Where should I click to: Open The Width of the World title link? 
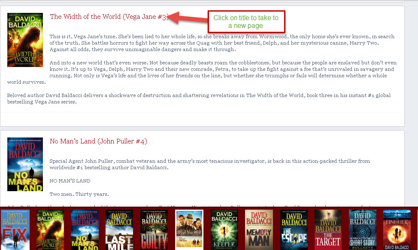point(109,17)
